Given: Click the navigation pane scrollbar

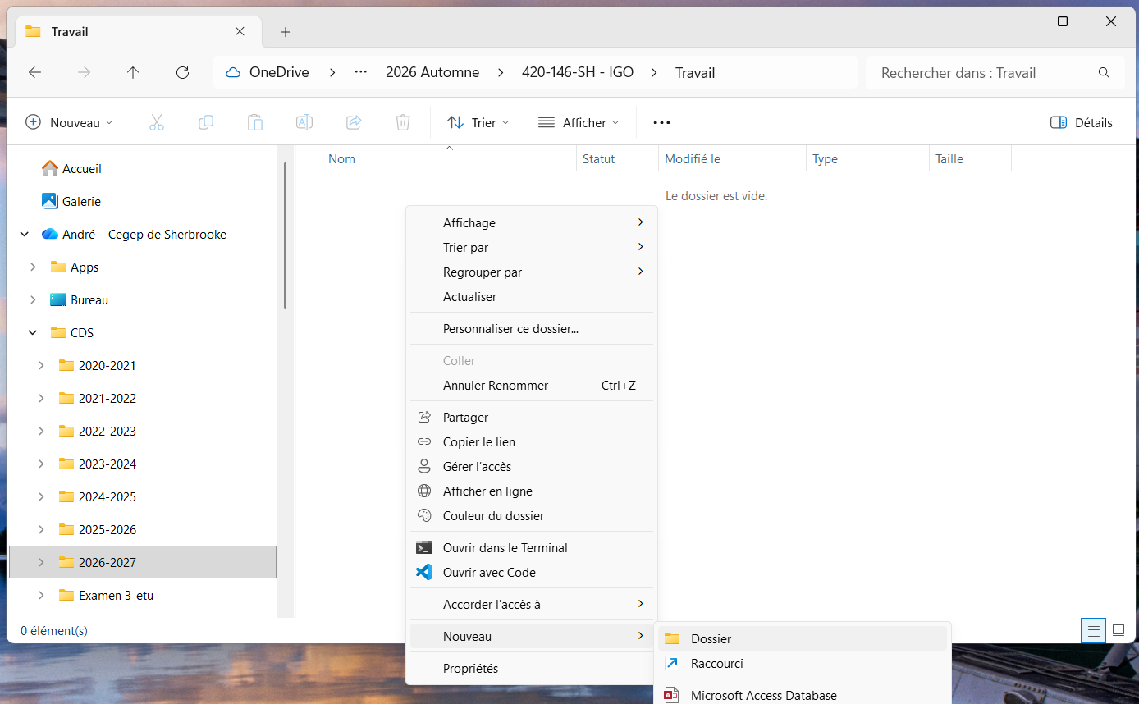Looking at the screenshot, I should (x=285, y=235).
